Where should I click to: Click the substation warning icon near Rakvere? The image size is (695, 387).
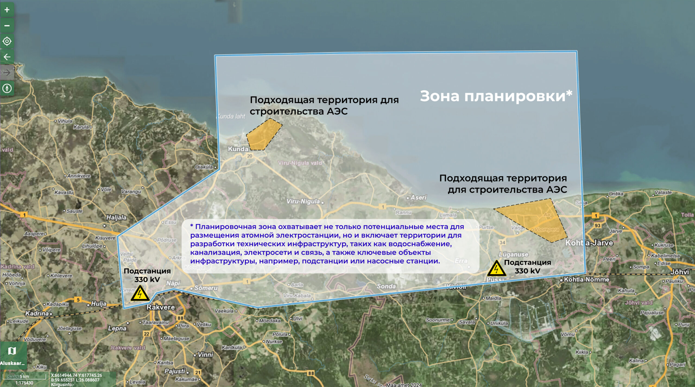click(x=140, y=294)
